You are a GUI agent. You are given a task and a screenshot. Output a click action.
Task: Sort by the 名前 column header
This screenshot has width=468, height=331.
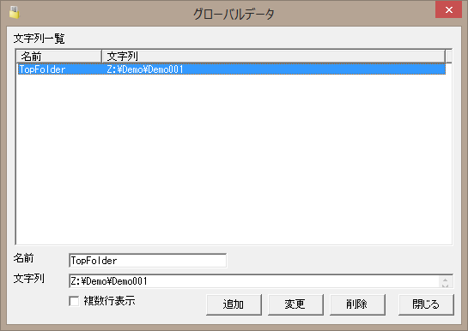point(59,57)
